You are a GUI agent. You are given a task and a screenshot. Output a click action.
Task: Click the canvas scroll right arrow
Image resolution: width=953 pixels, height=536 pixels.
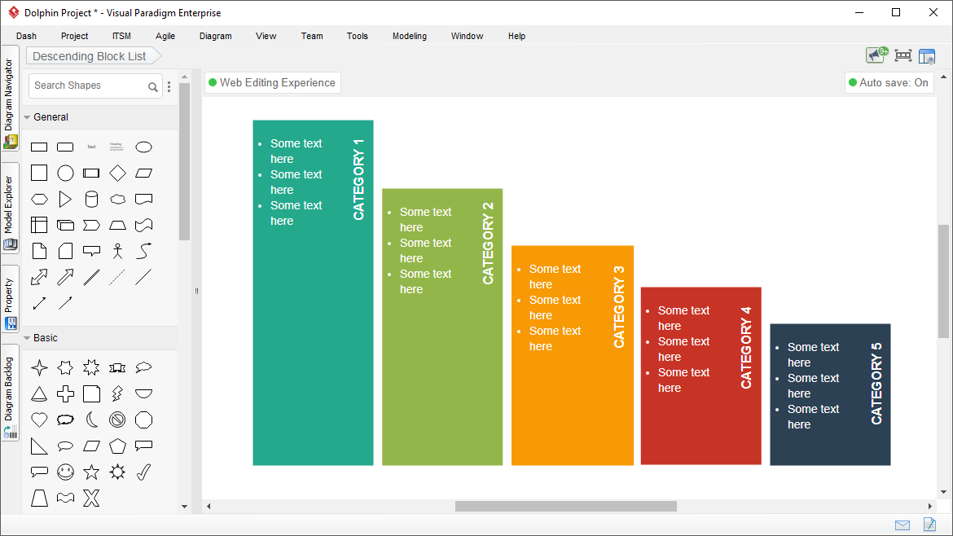pyautogui.click(x=930, y=506)
